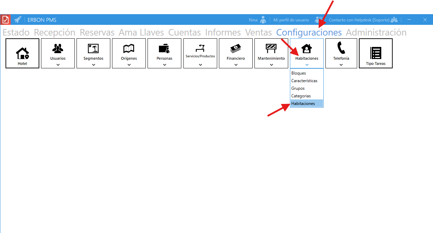Choose Características in the dropdown menu
Viewport: 433px width, 233px height.
(304, 81)
